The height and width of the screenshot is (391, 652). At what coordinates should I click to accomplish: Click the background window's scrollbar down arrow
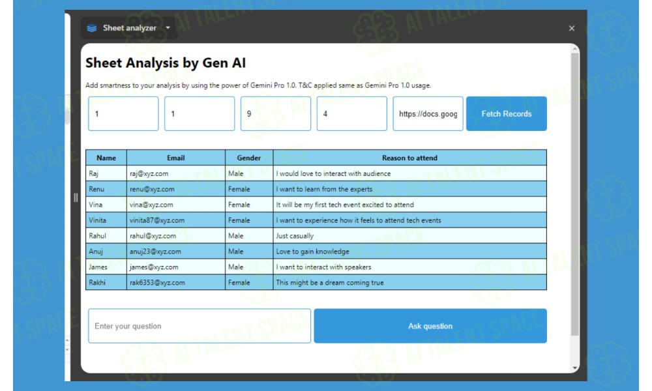tap(67, 349)
